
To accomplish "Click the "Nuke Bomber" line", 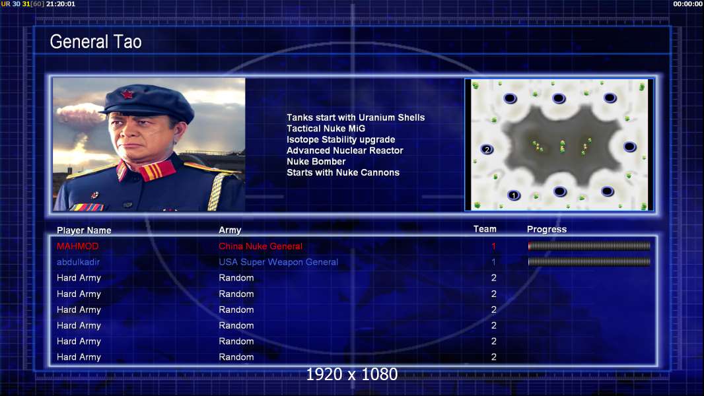I will [x=316, y=162].
